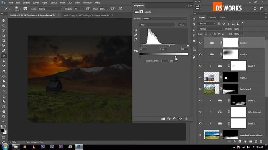Select the Brush tool in toolbox

pyautogui.click(x=4, y=56)
